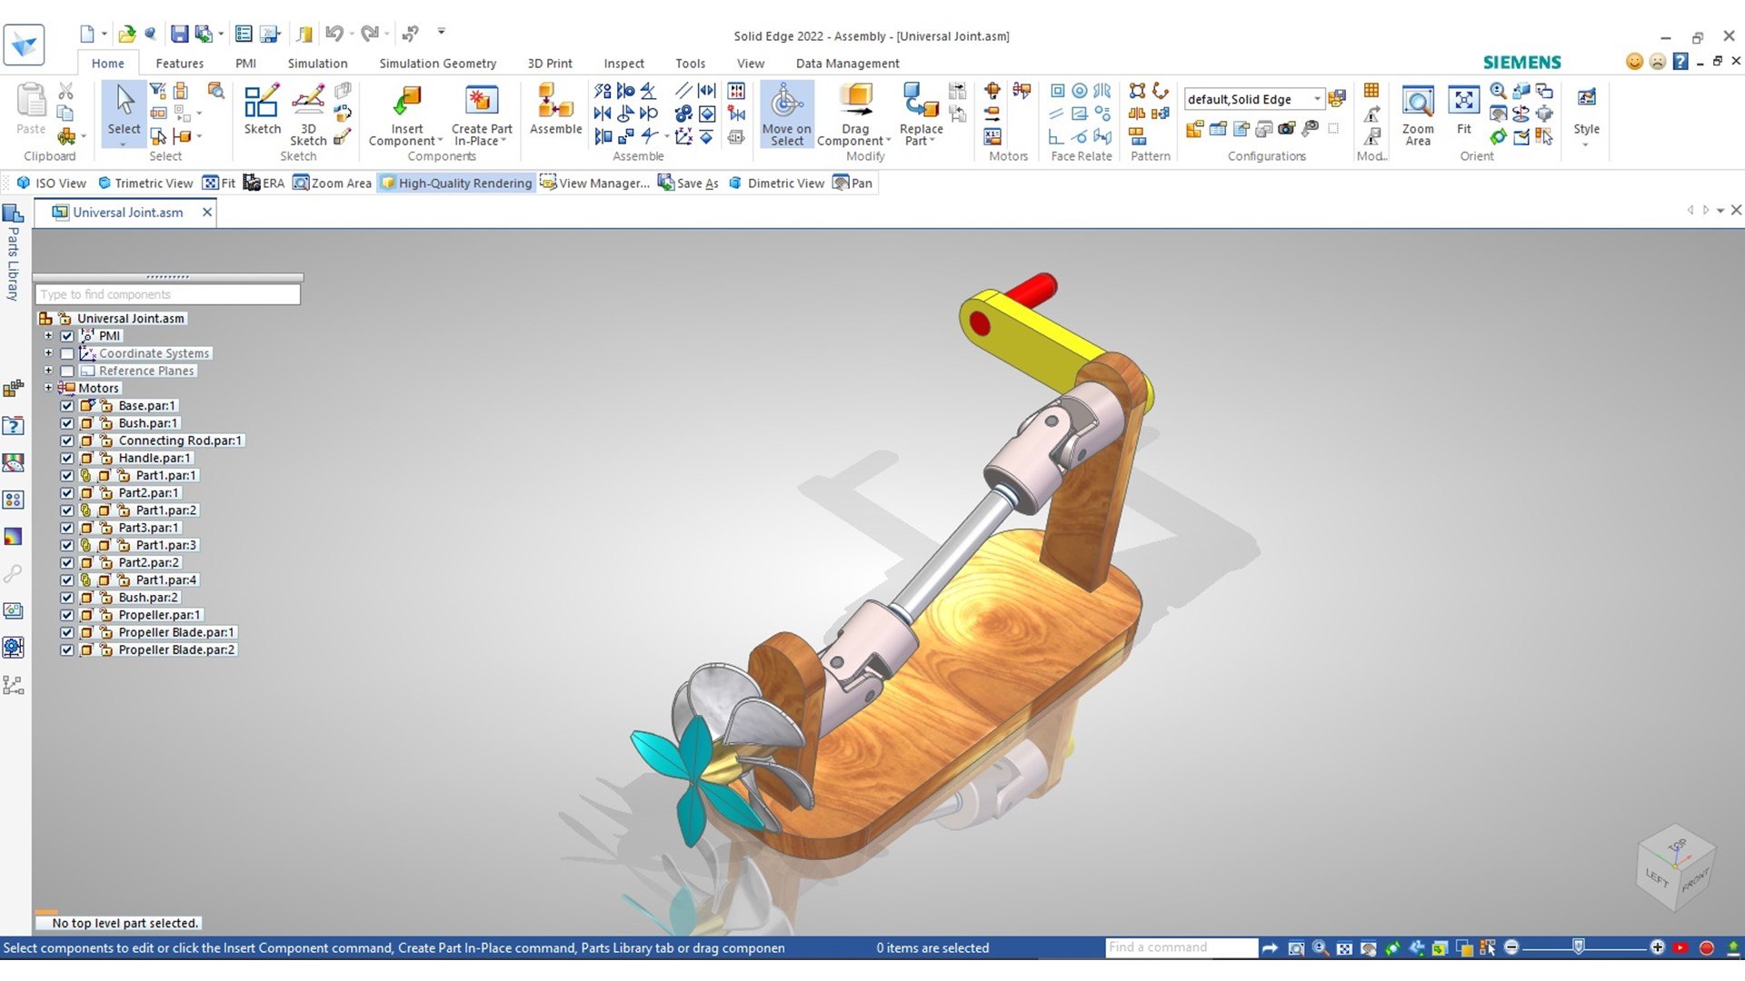Open the Insert Component dropdown arrow
1745x981 pixels.
coord(441,141)
